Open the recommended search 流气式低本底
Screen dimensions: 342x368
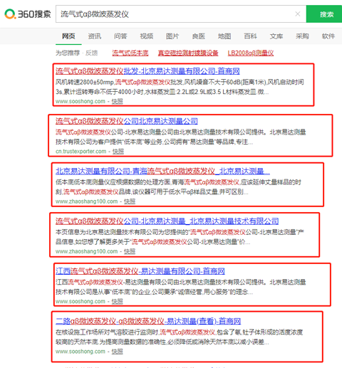(130, 53)
